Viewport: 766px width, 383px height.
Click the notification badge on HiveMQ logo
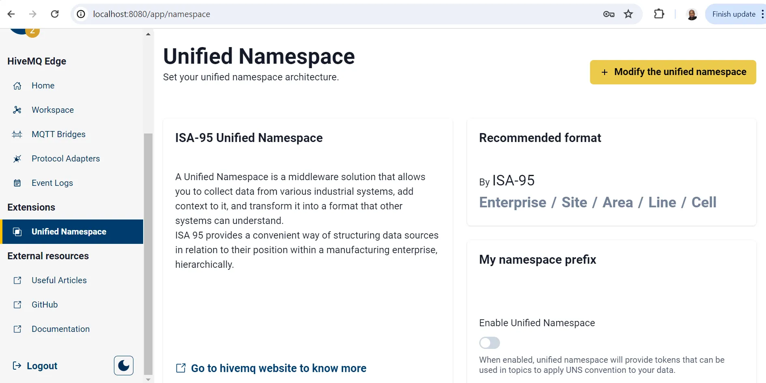[32, 31]
